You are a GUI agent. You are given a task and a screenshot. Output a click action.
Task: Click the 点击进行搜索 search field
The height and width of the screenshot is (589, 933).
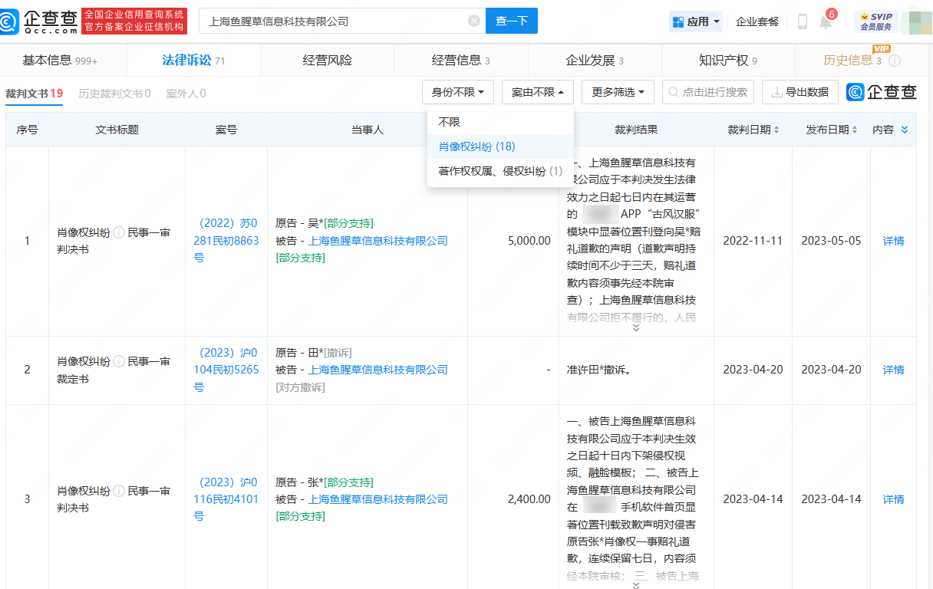click(707, 92)
